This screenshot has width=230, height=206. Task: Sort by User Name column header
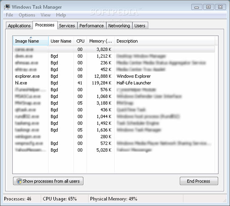(x=61, y=41)
